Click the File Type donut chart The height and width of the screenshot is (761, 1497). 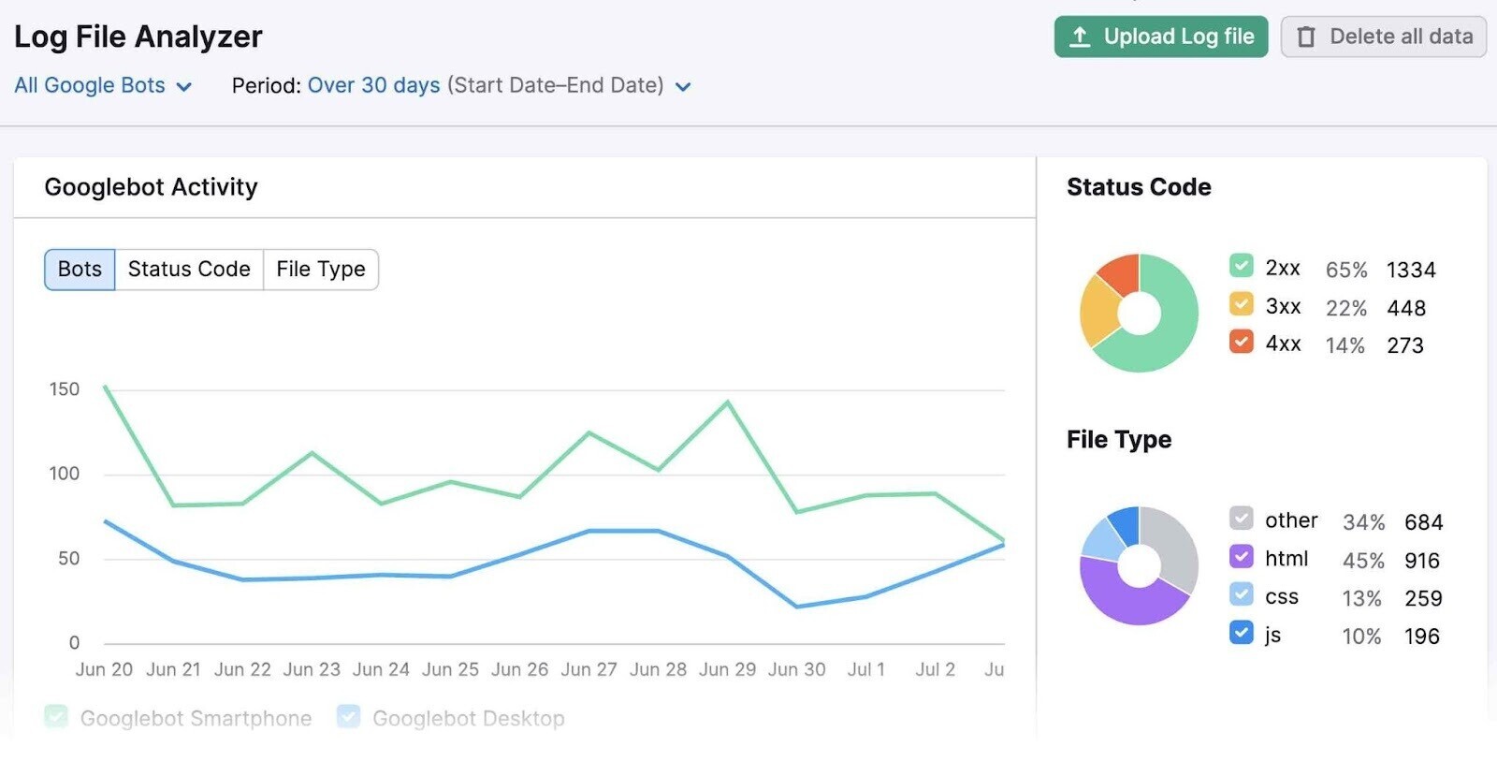[x=1139, y=565]
